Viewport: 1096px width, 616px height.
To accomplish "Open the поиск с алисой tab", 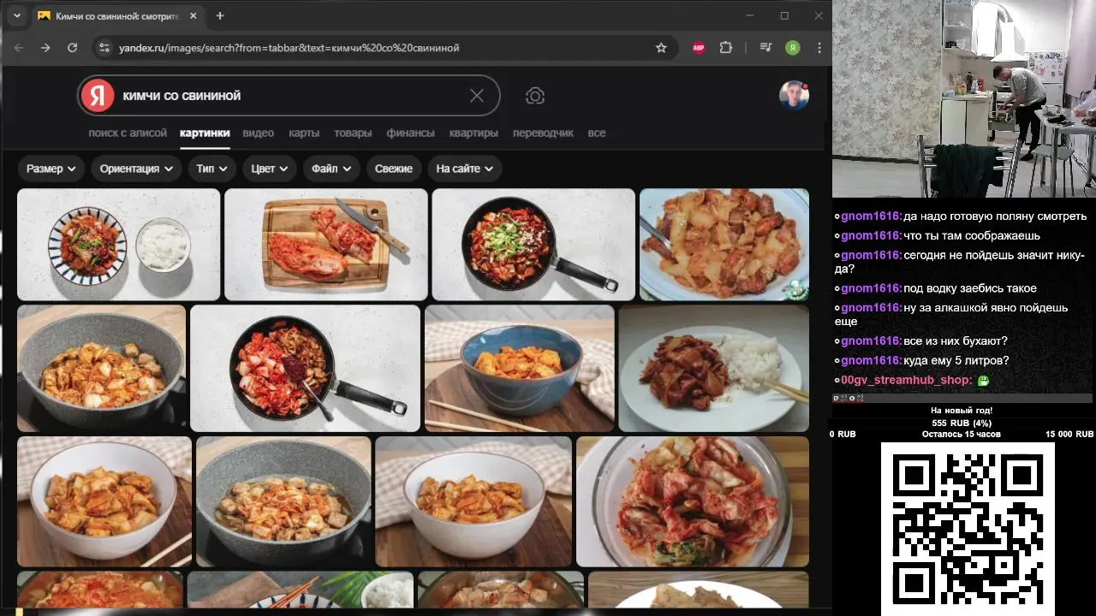I will click(128, 133).
